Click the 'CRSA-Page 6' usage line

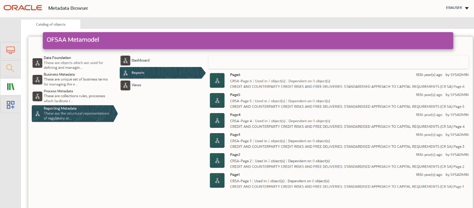[280, 81]
